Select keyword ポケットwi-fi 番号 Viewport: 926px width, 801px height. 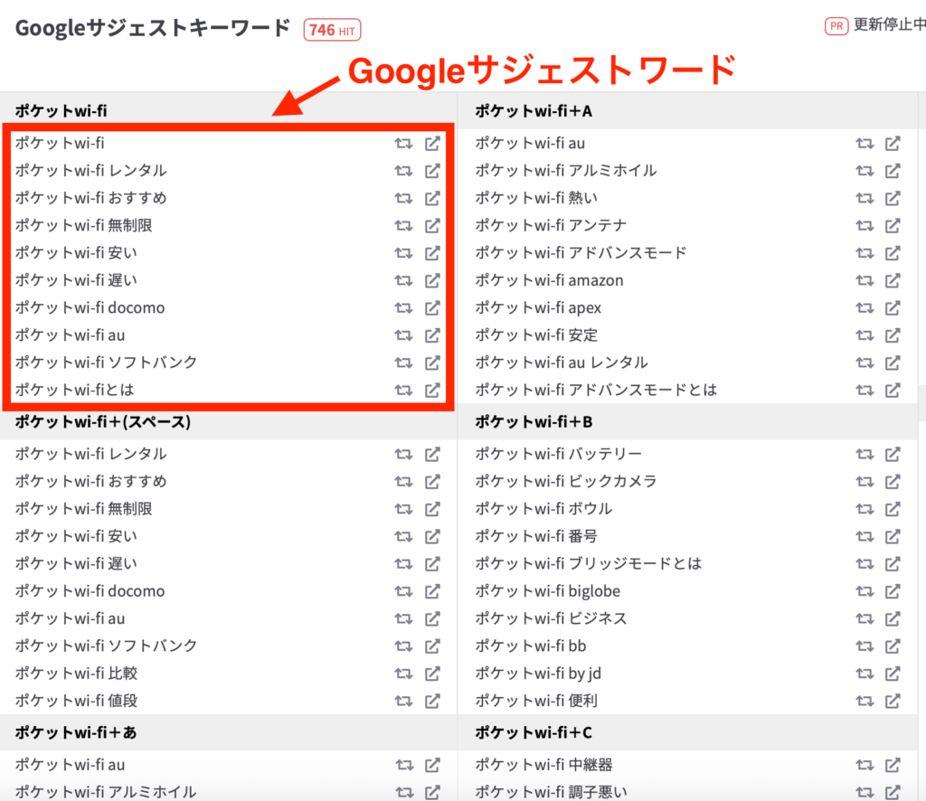tap(536, 536)
